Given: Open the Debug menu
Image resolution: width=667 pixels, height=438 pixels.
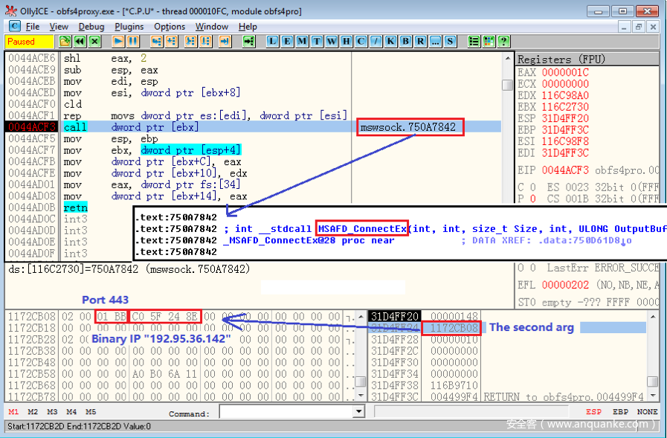Looking at the screenshot, I should click(91, 27).
